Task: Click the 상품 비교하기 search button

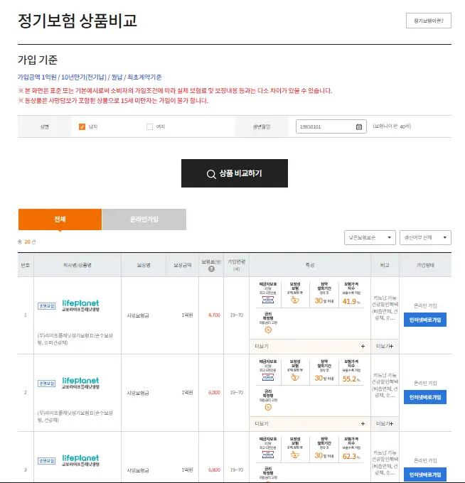Action: click(235, 173)
